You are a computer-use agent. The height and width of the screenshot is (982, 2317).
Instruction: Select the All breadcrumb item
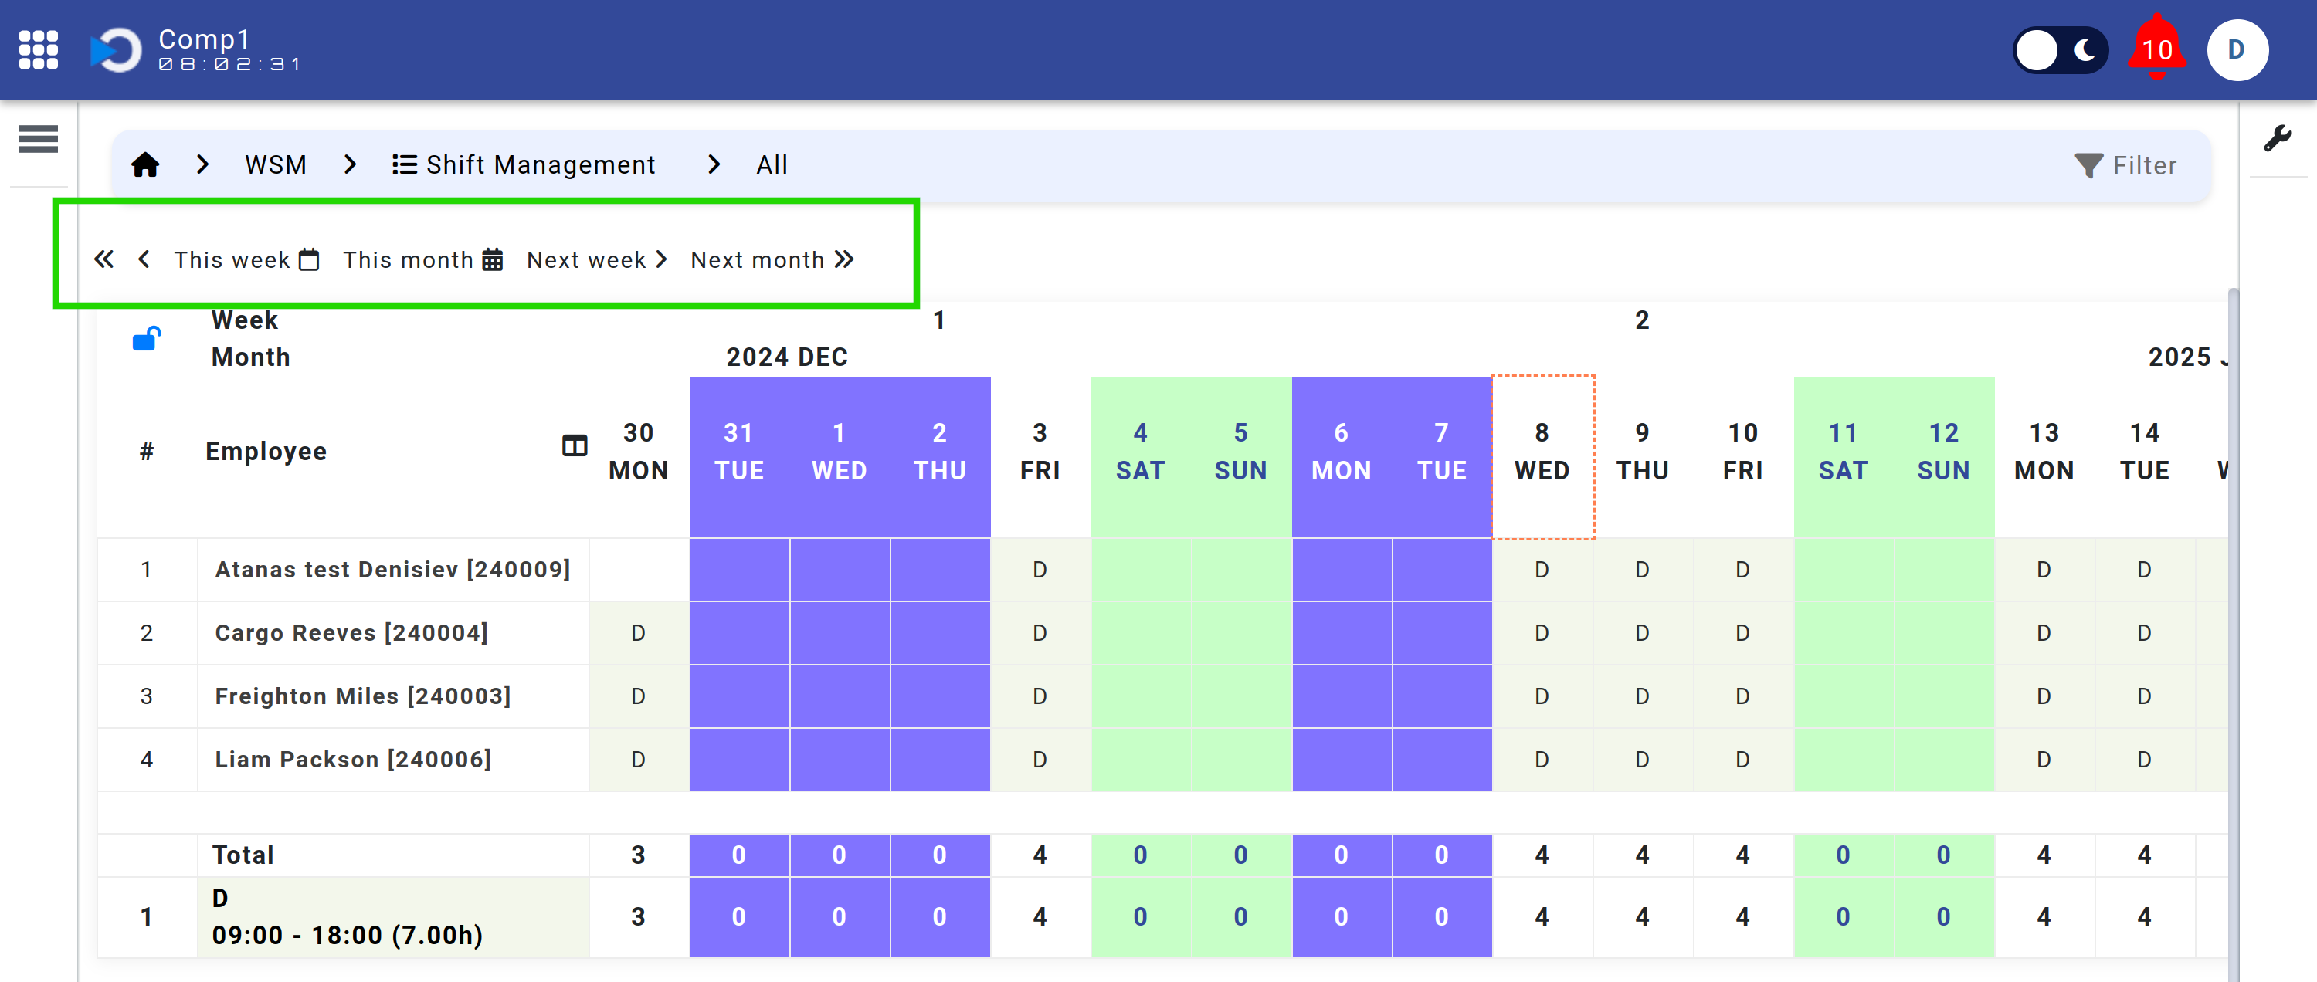(772, 164)
